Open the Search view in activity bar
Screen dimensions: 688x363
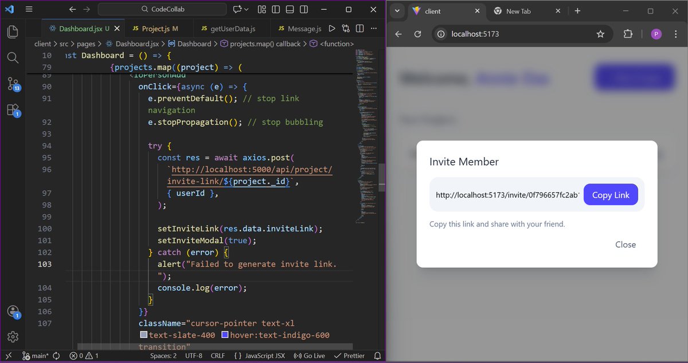point(13,57)
